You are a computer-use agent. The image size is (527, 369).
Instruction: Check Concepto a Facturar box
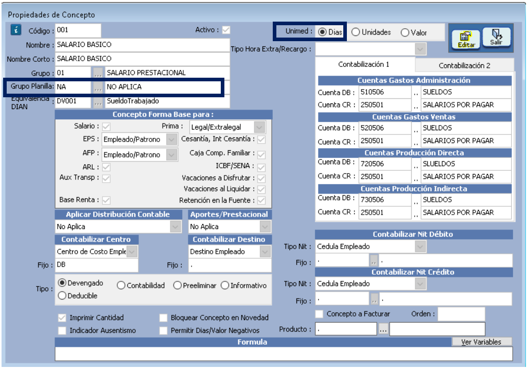coord(319,314)
